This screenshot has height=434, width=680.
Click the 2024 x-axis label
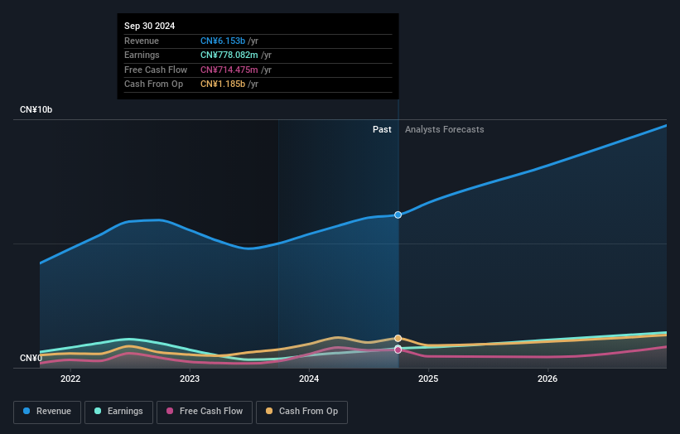tap(309, 379)
